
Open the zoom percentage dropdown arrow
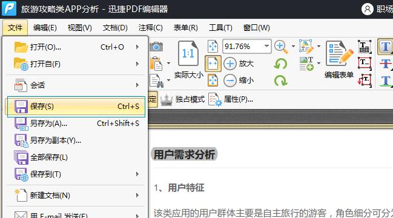(266, 46)
